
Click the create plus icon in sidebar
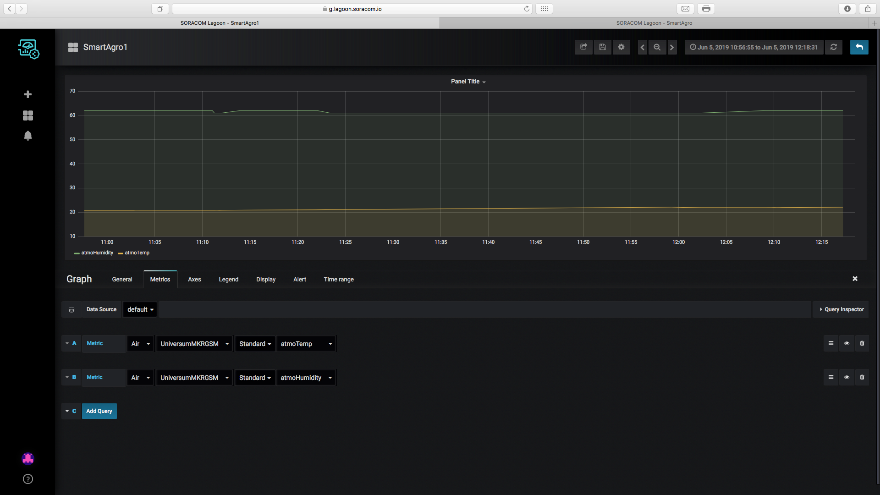click(x=28, y=94)
